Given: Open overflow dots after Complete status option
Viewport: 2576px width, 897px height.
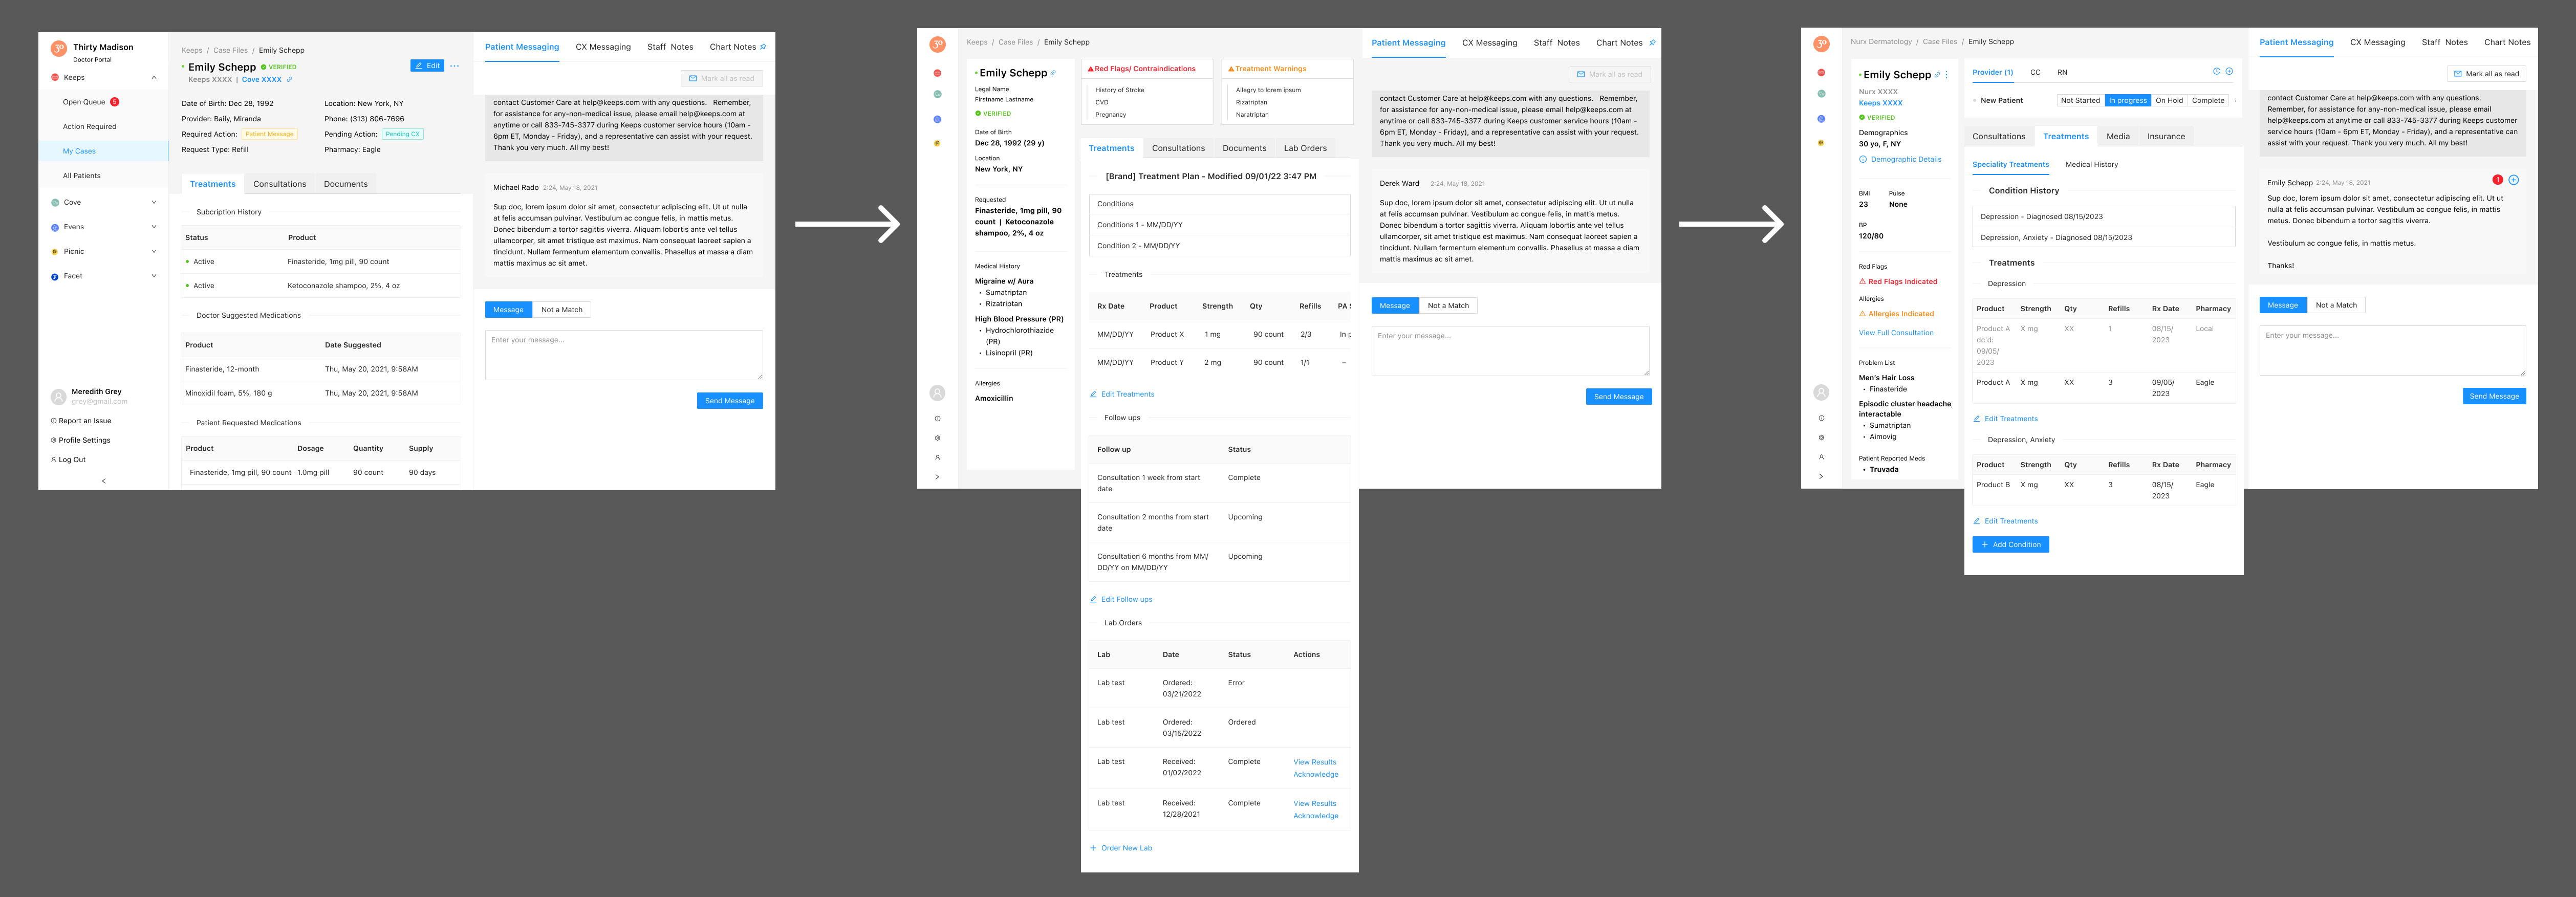Looking at the screenshot, I should (2235, 100).
